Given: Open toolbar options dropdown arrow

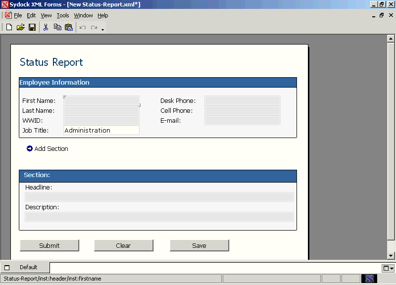Looking at the screenshot, I should (x=102, y=30).
